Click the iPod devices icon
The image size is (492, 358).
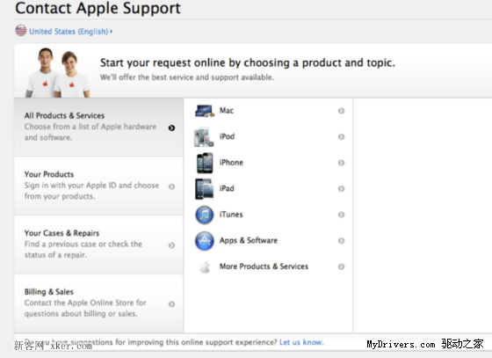coord(204,137)
